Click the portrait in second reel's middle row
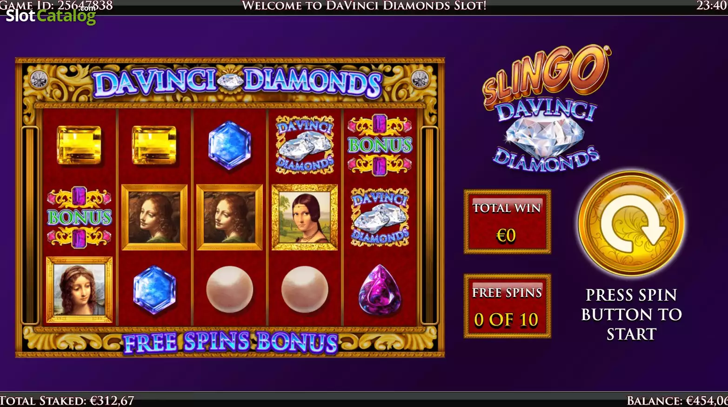 click(154, 217)
